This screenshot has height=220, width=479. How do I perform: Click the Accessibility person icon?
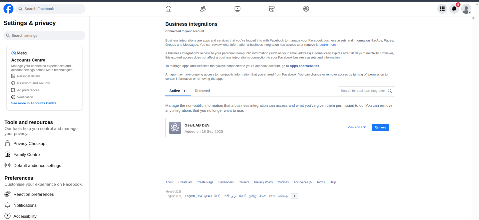tap(7, 216)
